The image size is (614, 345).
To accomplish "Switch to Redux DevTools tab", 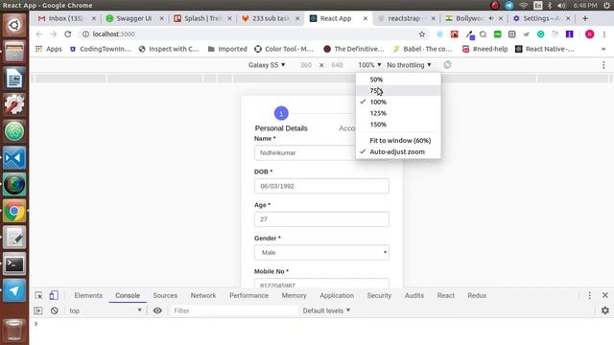I will tap(477, 295).
